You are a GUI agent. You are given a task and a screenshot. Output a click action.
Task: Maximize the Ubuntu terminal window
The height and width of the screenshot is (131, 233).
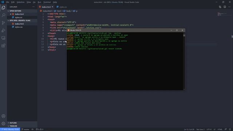tap(177, 30)
